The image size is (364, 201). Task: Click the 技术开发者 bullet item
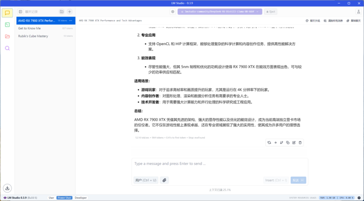[x=197, y=102]
